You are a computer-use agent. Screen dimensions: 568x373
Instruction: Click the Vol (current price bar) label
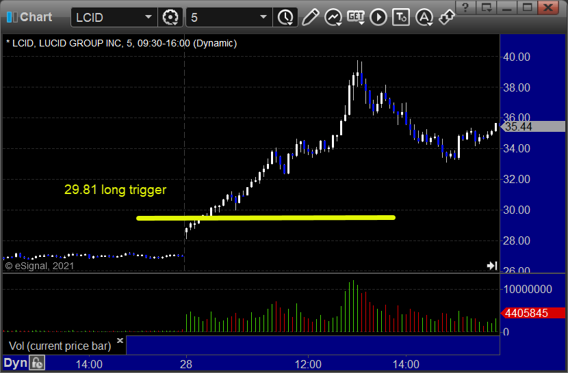[x=60, y=346]
